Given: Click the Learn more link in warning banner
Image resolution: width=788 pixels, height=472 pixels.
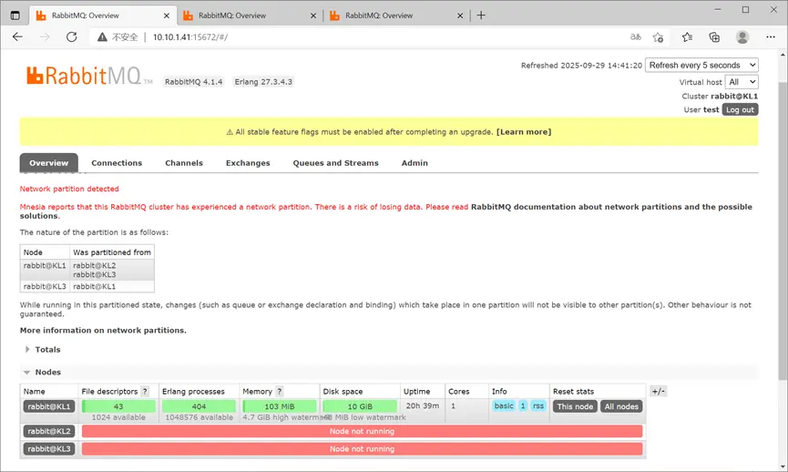Looking at the screenshot, I should coord(523,132).
